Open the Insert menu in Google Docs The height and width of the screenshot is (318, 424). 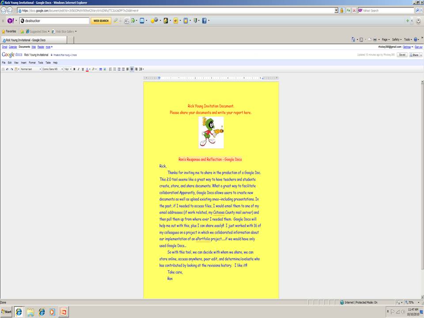click(24, 63)
